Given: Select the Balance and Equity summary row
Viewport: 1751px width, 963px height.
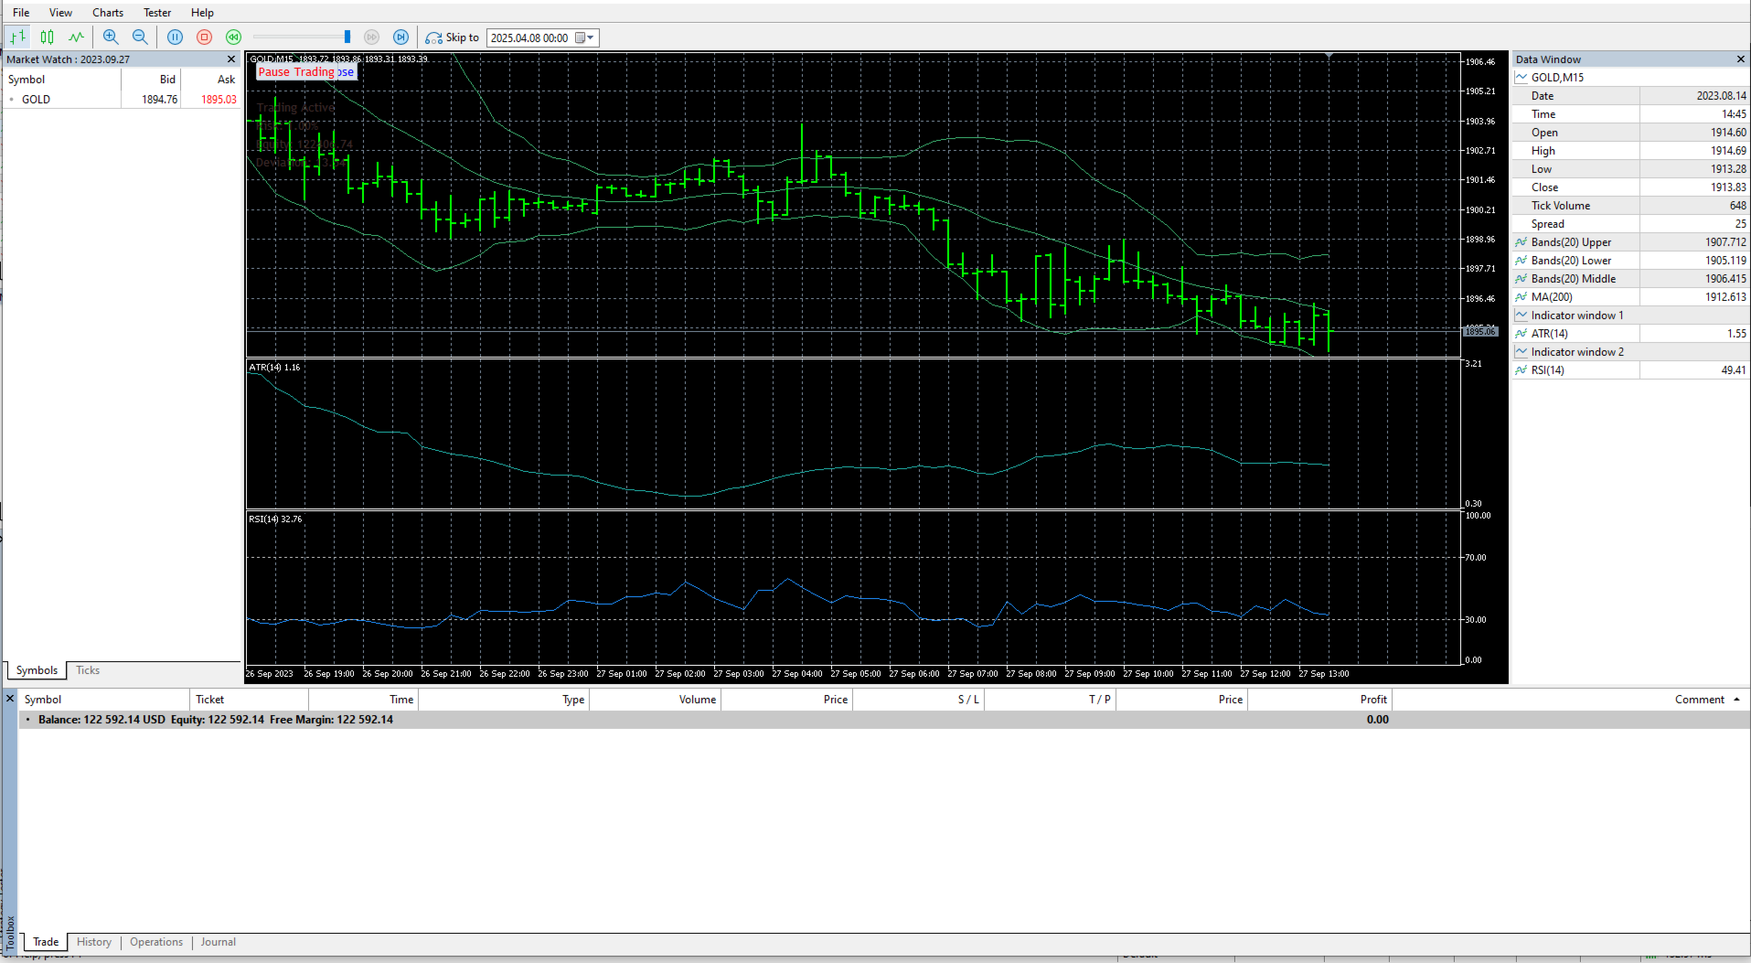Looking at the screenshot, I should click(883, 720).
